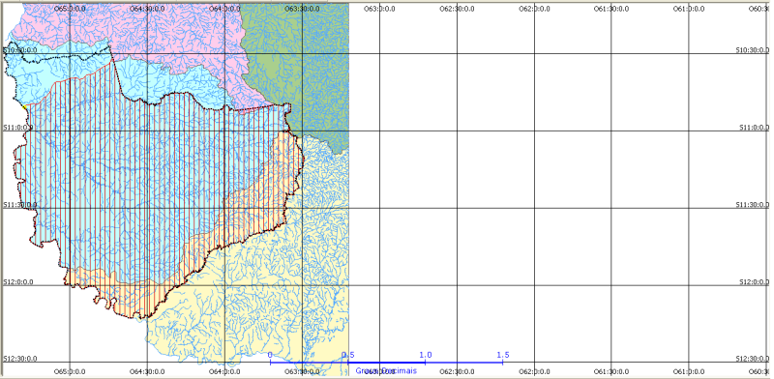Click the pink watershed region on the map

coord(167,35)
